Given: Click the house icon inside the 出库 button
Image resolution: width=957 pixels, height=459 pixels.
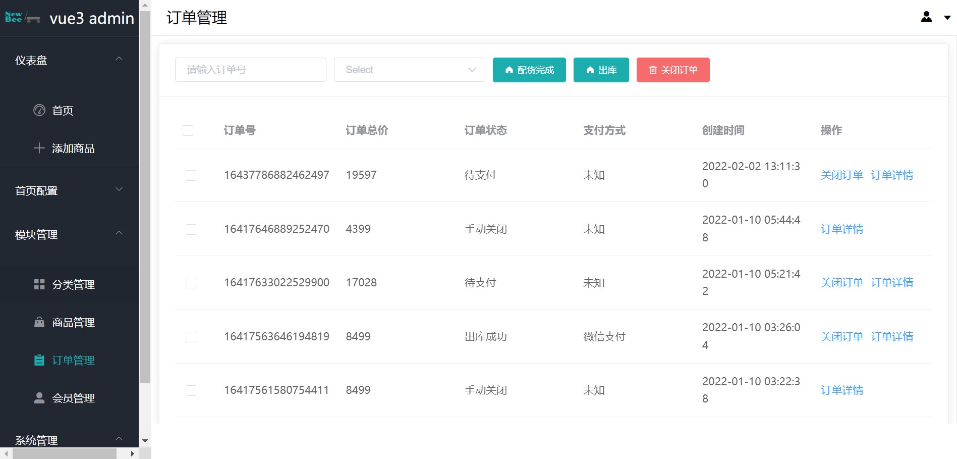Looking at the screenshot, I should coord(590,70).
